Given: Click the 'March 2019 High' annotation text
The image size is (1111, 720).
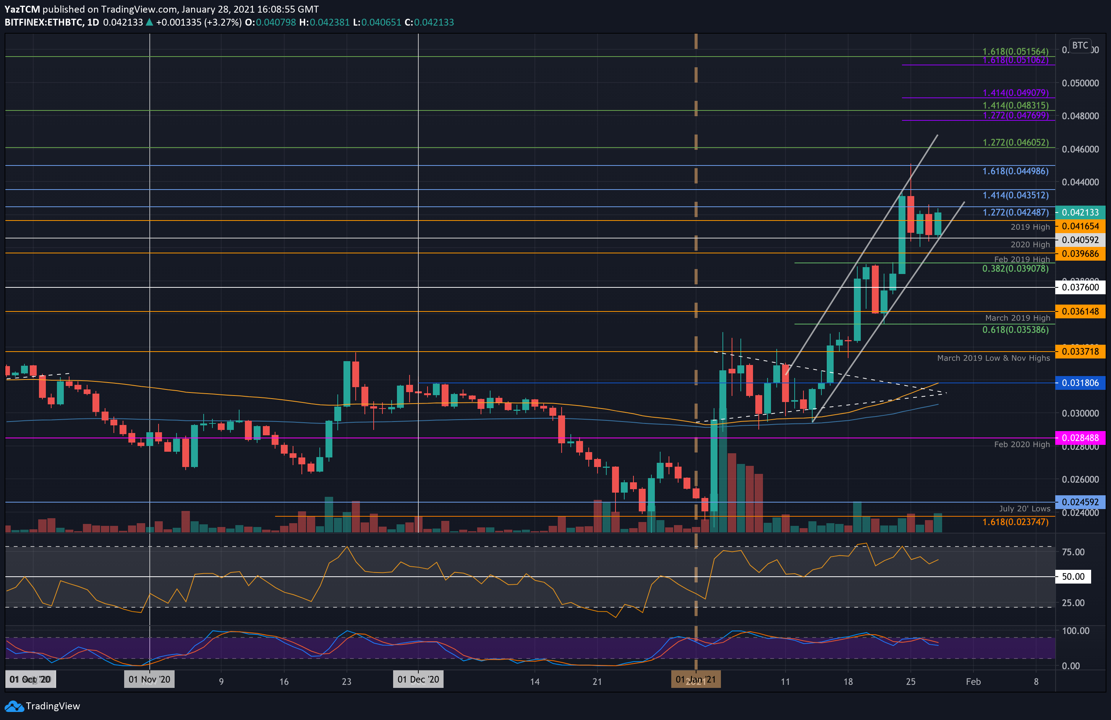Looking at the screenshot, I should 1018,318.
